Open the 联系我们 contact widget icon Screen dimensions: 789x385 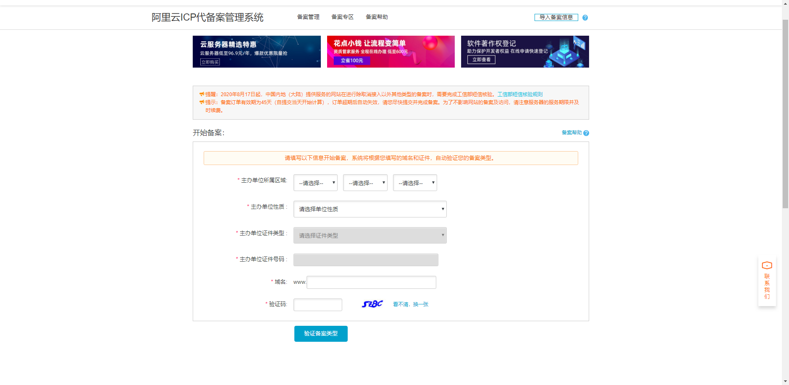click(x=767, y=265)
